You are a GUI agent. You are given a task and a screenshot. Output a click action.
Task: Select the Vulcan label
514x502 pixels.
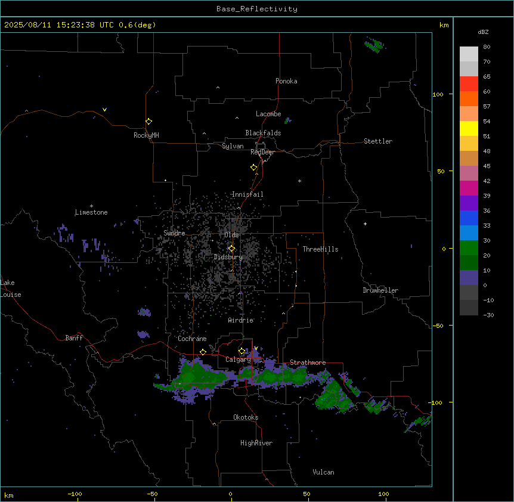point(324,472)
